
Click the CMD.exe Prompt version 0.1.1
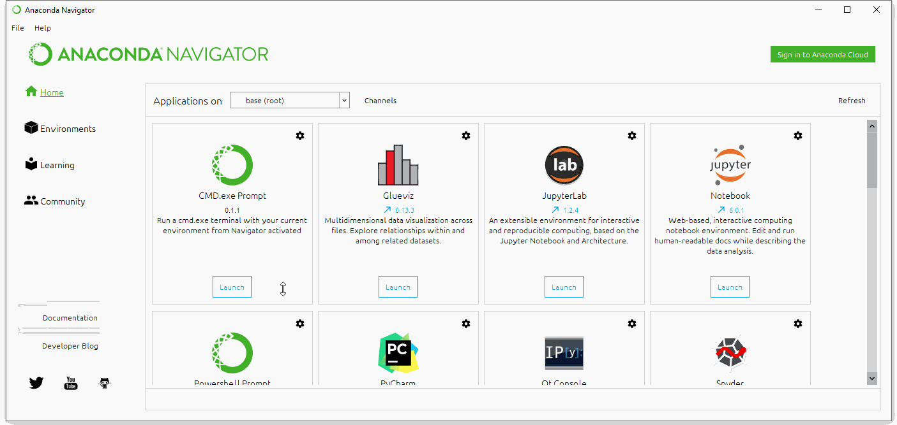point(232,210)
